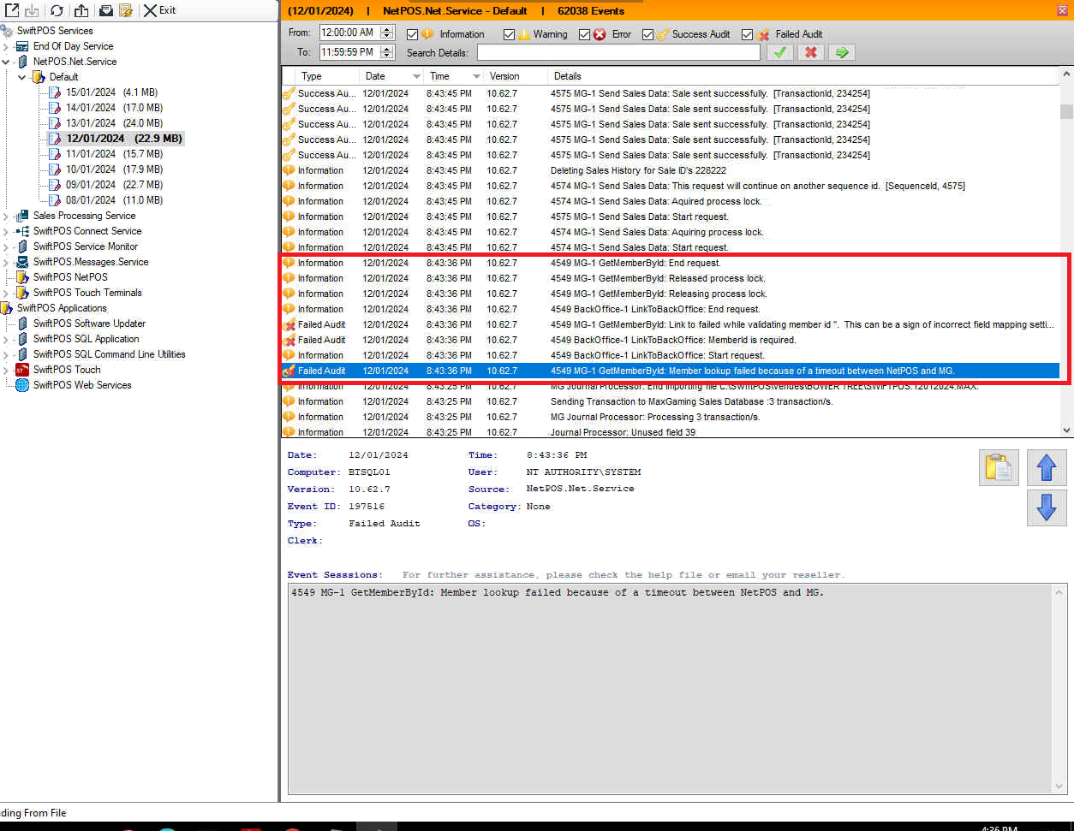Click the refresh toolbar icon
The height and width of the screenshot is (831, 1074).
click(57, 10)
